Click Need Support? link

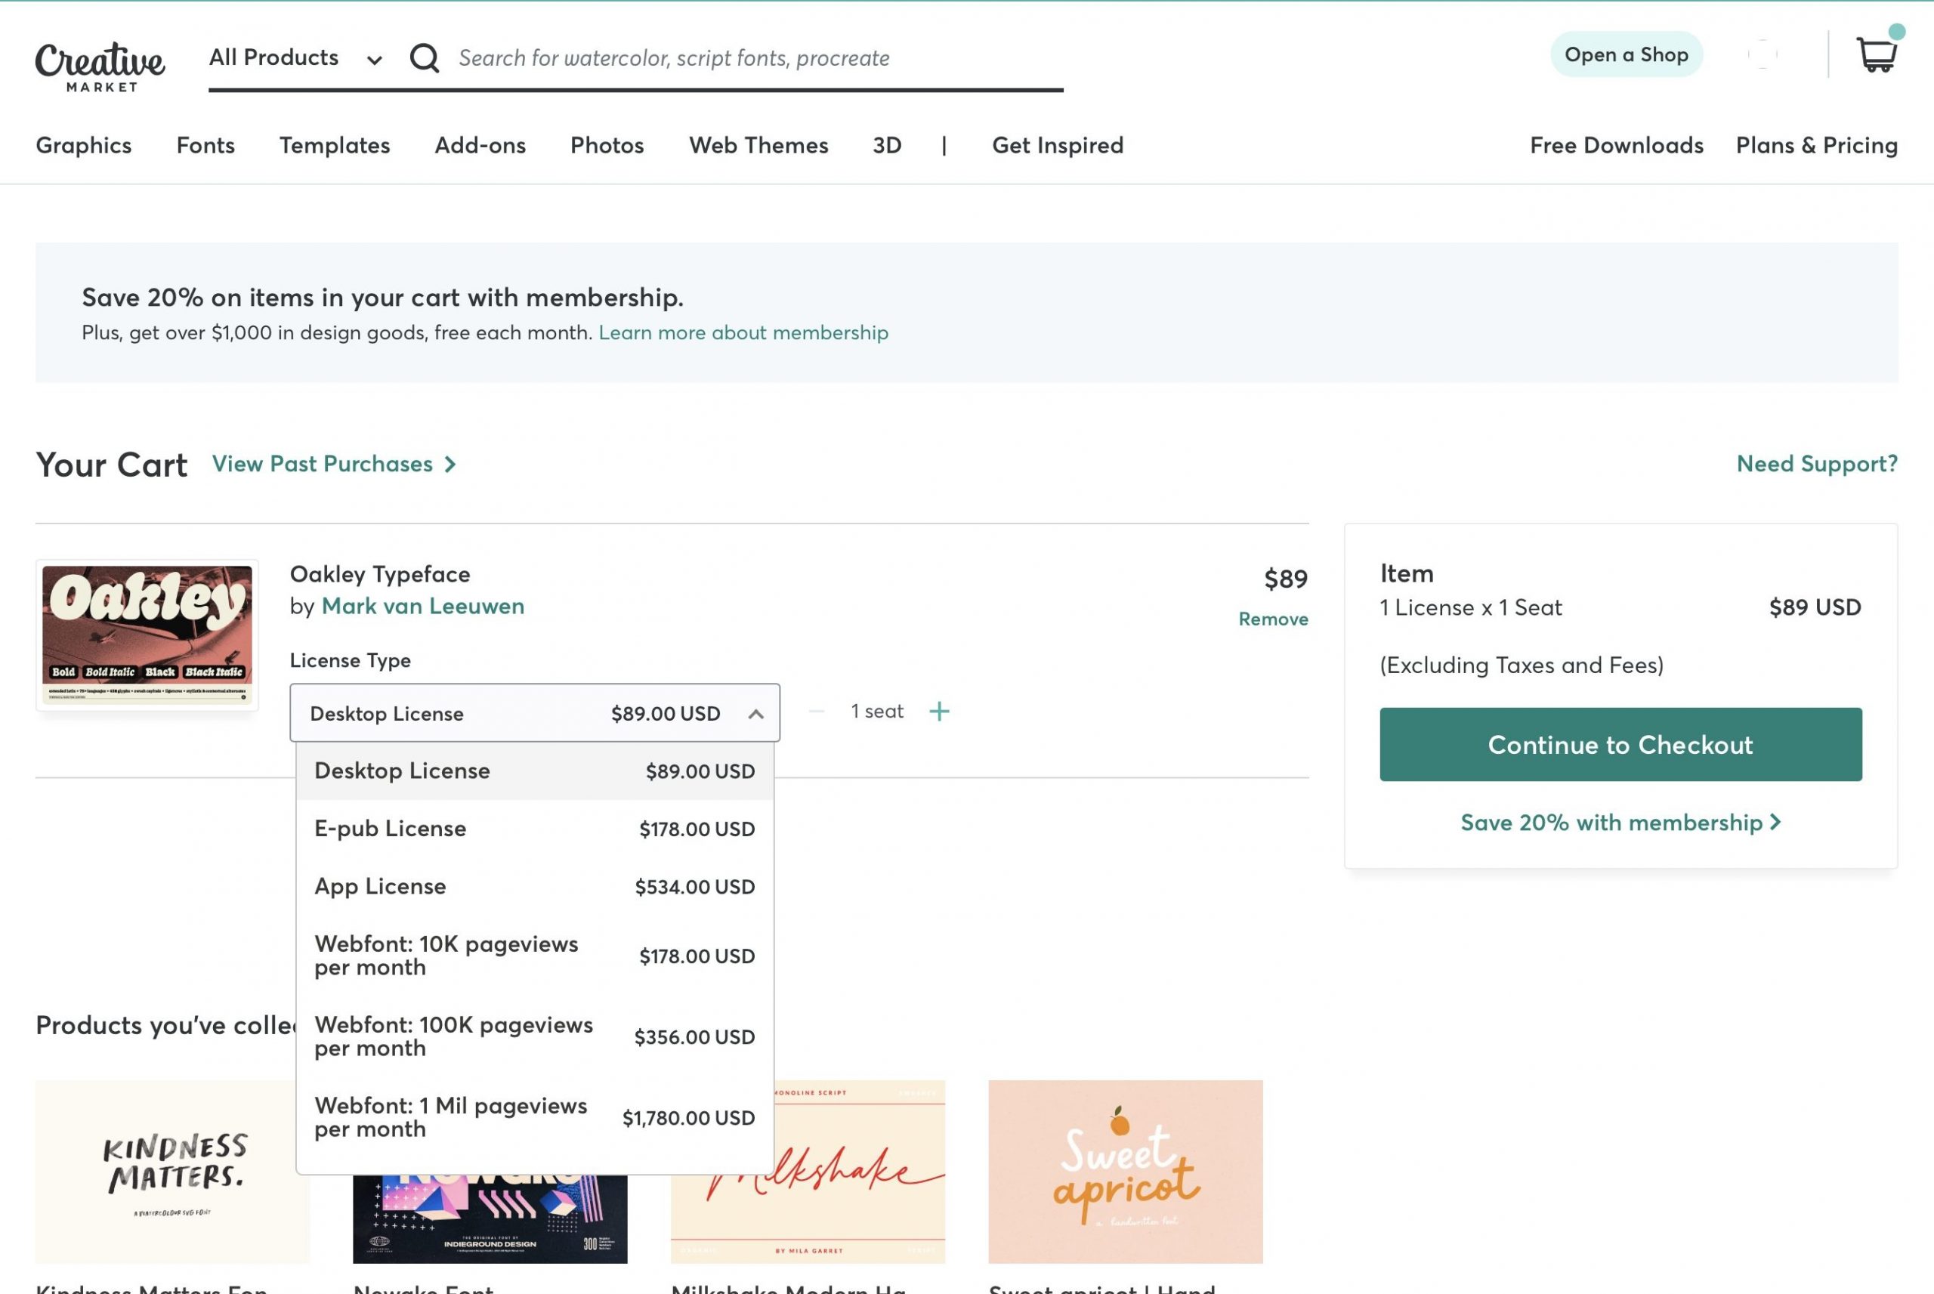pos(1817,464)
